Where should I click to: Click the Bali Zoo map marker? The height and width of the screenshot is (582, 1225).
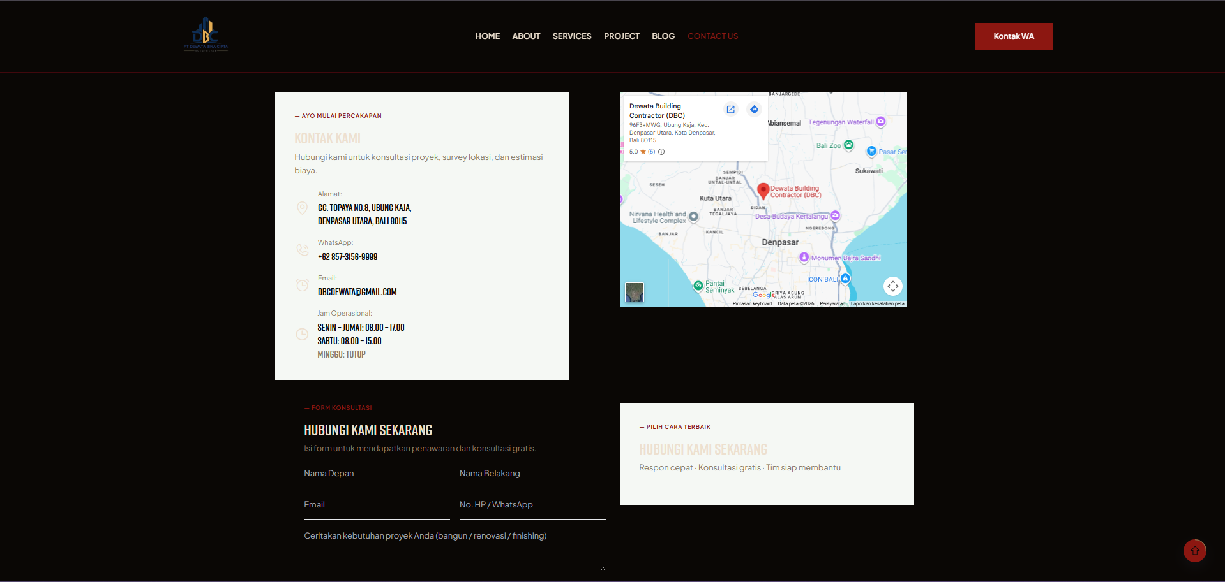(x=848, y=145)
